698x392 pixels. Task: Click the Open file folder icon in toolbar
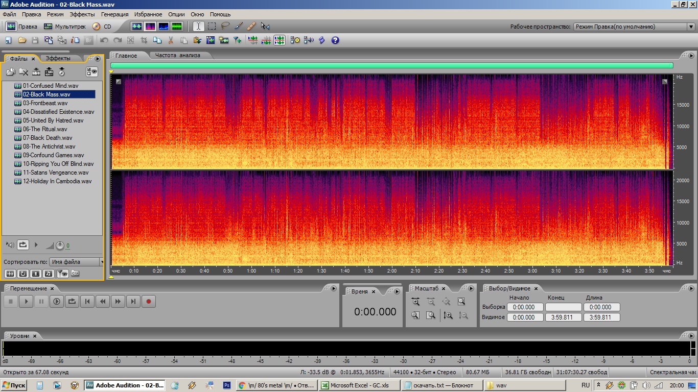(x=22, y=40)
